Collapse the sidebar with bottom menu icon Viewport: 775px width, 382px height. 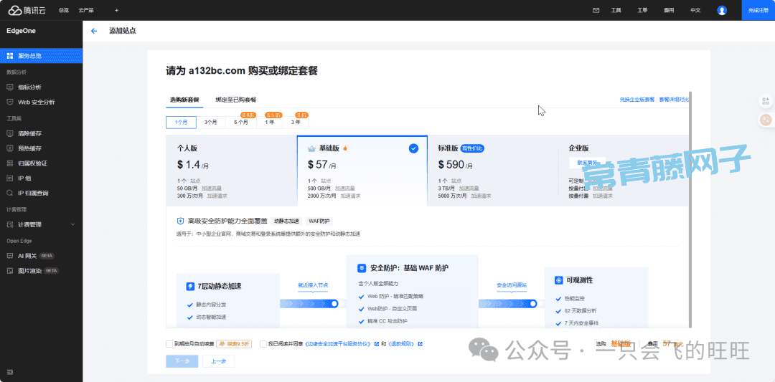[x=10, y=372]
